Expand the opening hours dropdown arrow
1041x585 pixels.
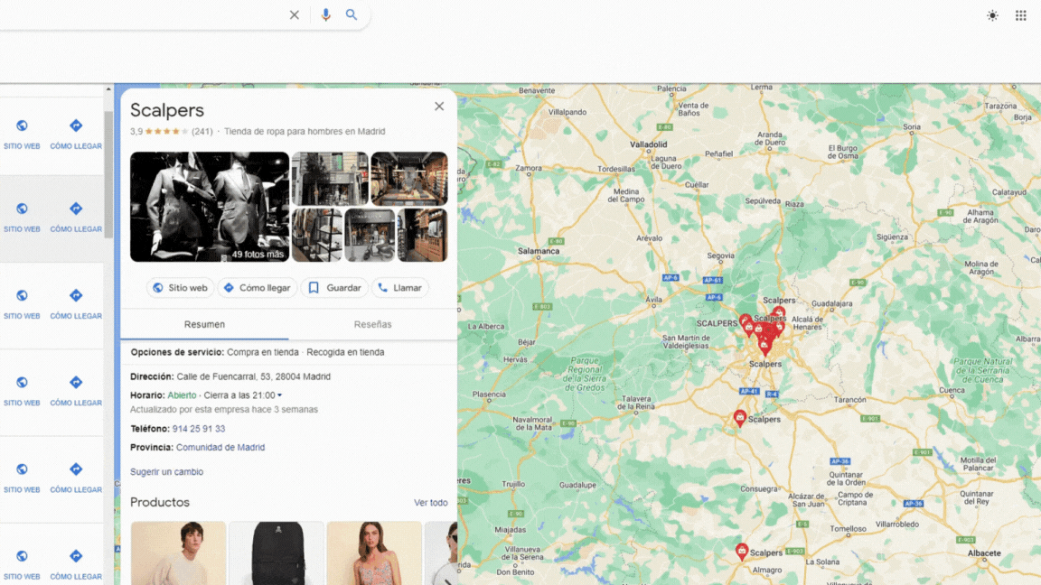[x=280, y=395]
